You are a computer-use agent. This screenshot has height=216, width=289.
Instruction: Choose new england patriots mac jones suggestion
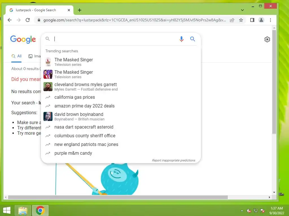coord(121,144)
